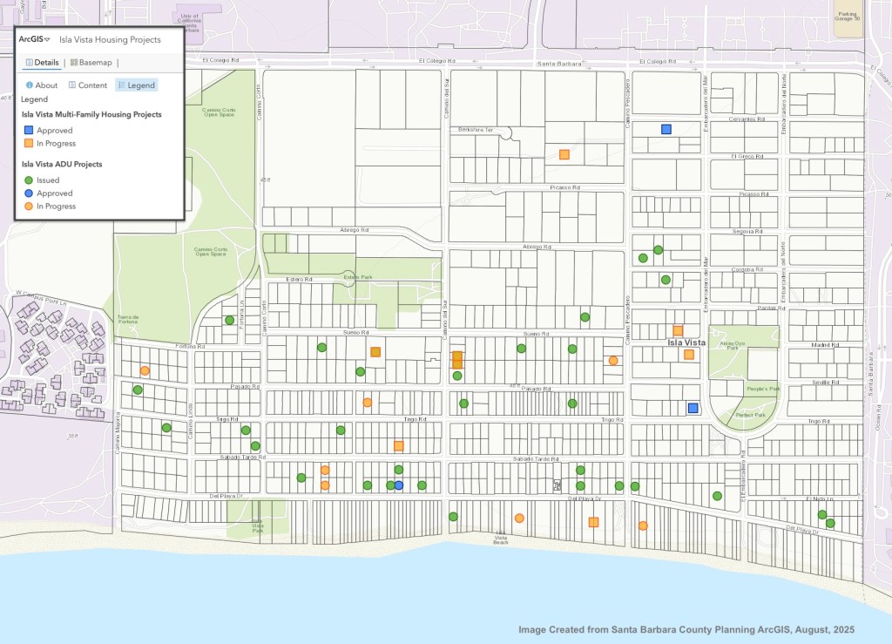
Task: Select the blue Approved ADU circle marker
Action: point(399,485)
